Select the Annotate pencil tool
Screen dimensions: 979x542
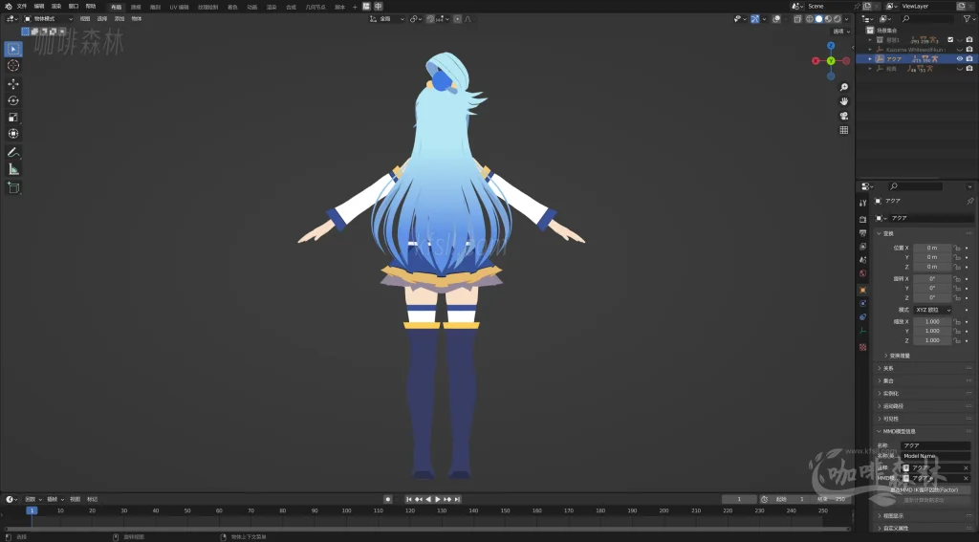click(13, 152)
